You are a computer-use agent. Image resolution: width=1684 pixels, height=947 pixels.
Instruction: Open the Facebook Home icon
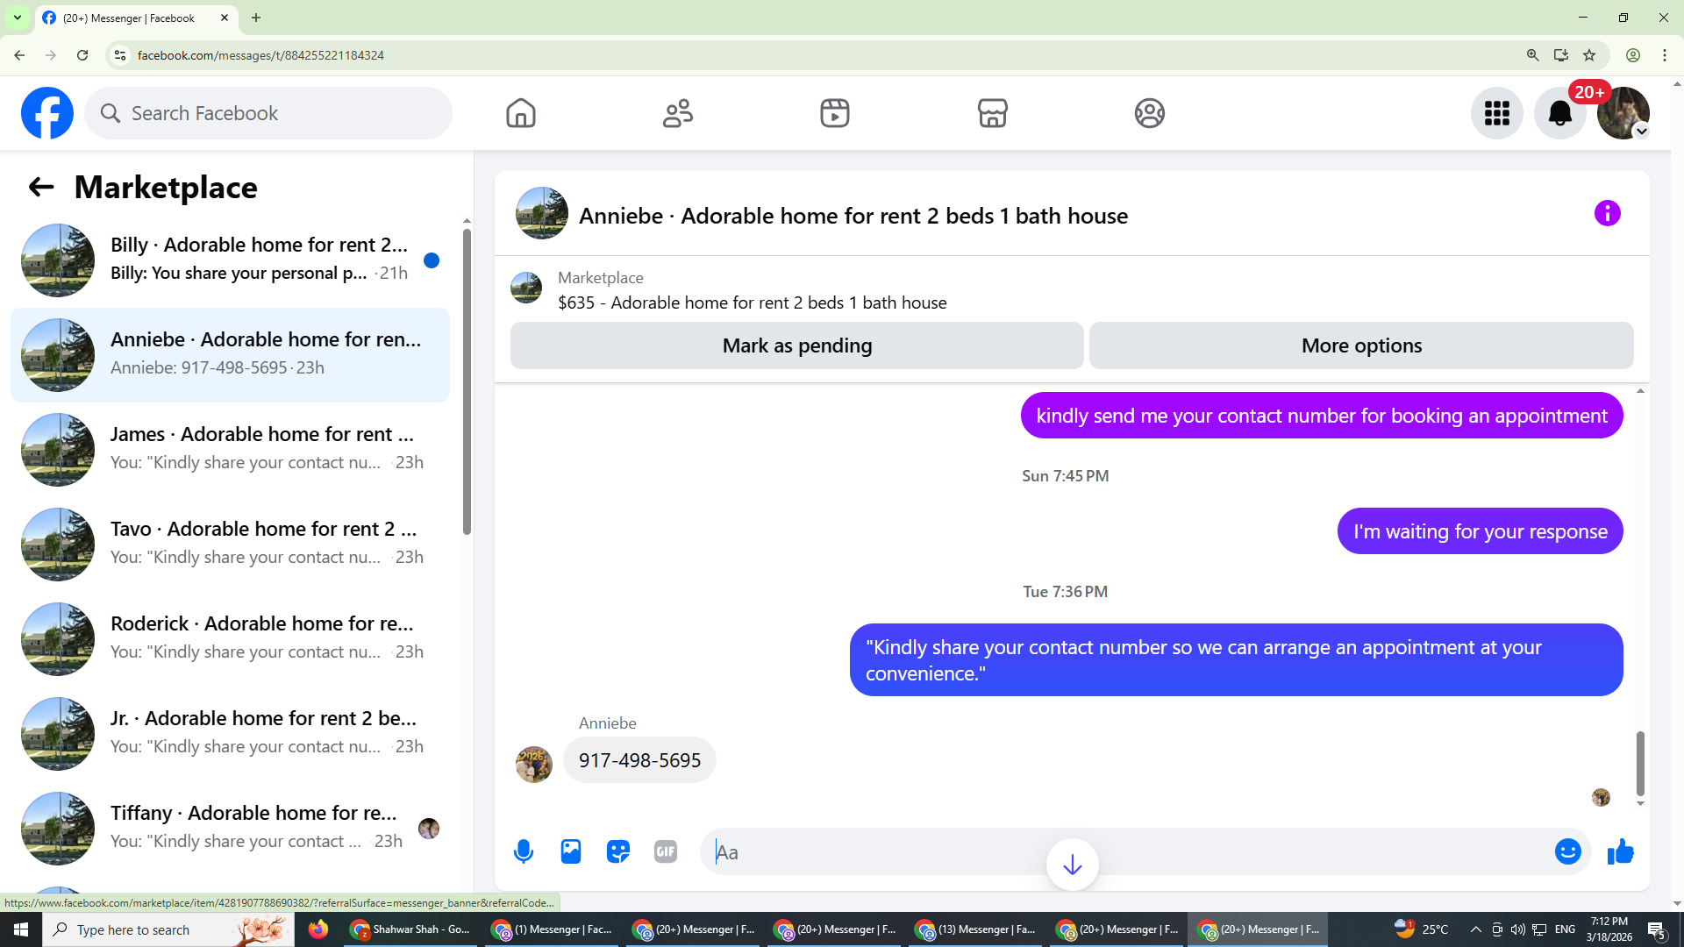tap(520, 113)
